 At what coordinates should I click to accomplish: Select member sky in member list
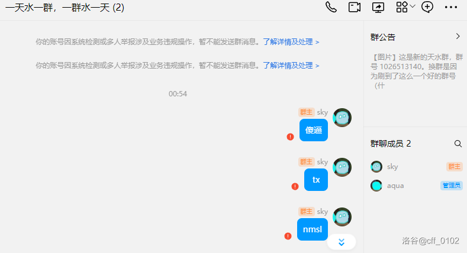pyautogui.click(x=416, y=167)
